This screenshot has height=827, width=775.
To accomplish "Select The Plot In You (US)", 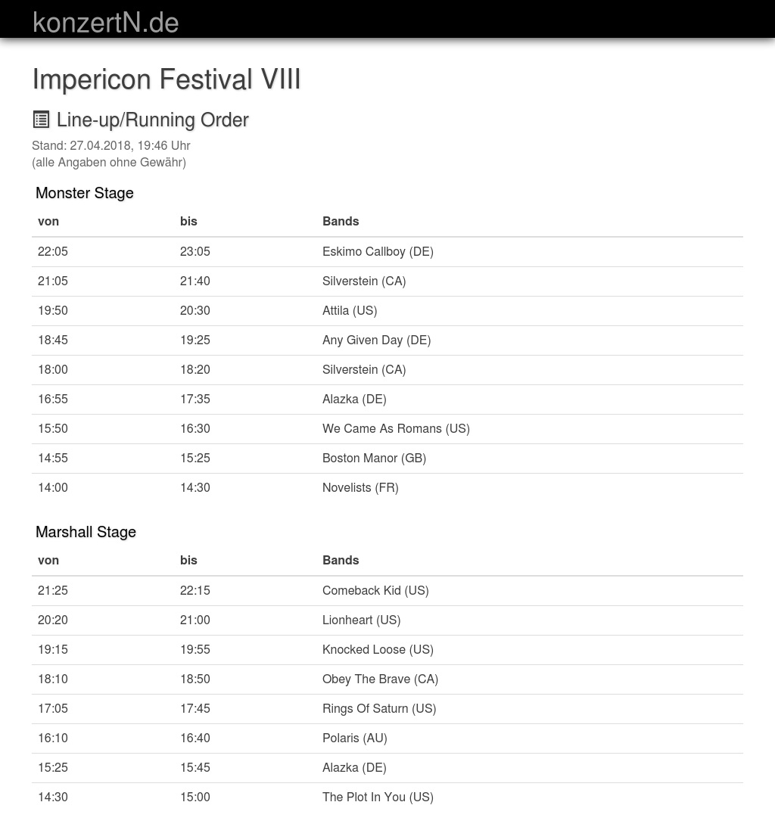I will [x=378, y=797].
